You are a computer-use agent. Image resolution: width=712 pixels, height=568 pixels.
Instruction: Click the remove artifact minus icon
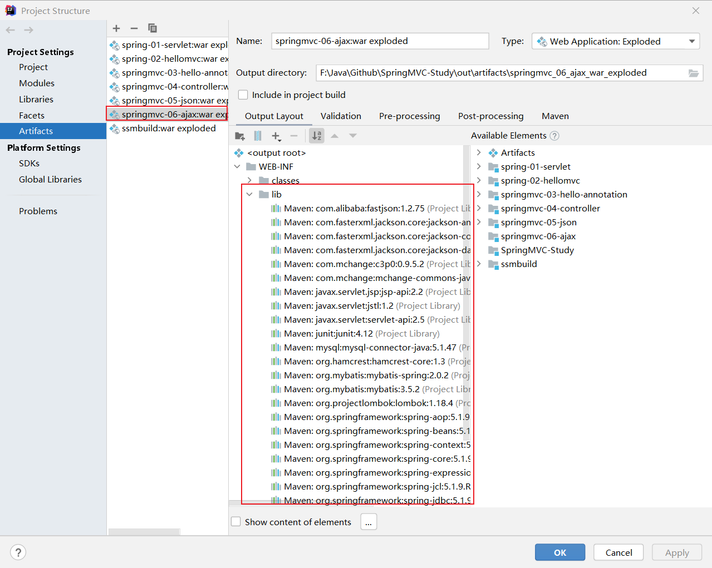134,28
